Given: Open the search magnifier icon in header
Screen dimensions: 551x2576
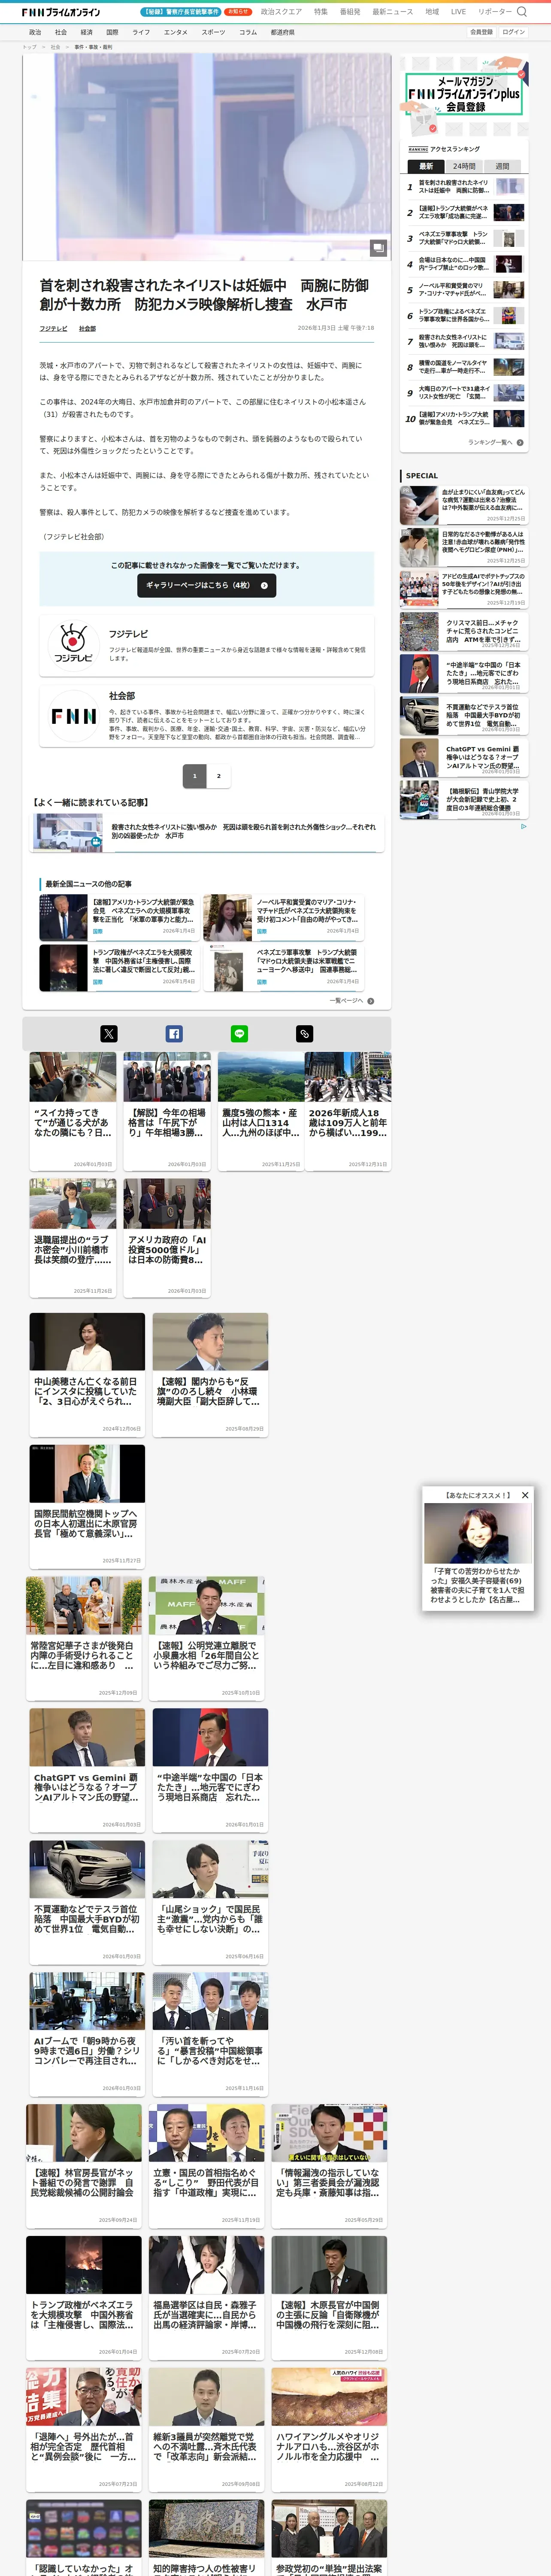Looking at the screenshot, I should point(521,12).
